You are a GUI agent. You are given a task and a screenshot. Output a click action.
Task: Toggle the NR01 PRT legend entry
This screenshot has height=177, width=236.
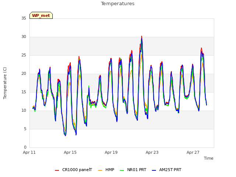[133, 170]
